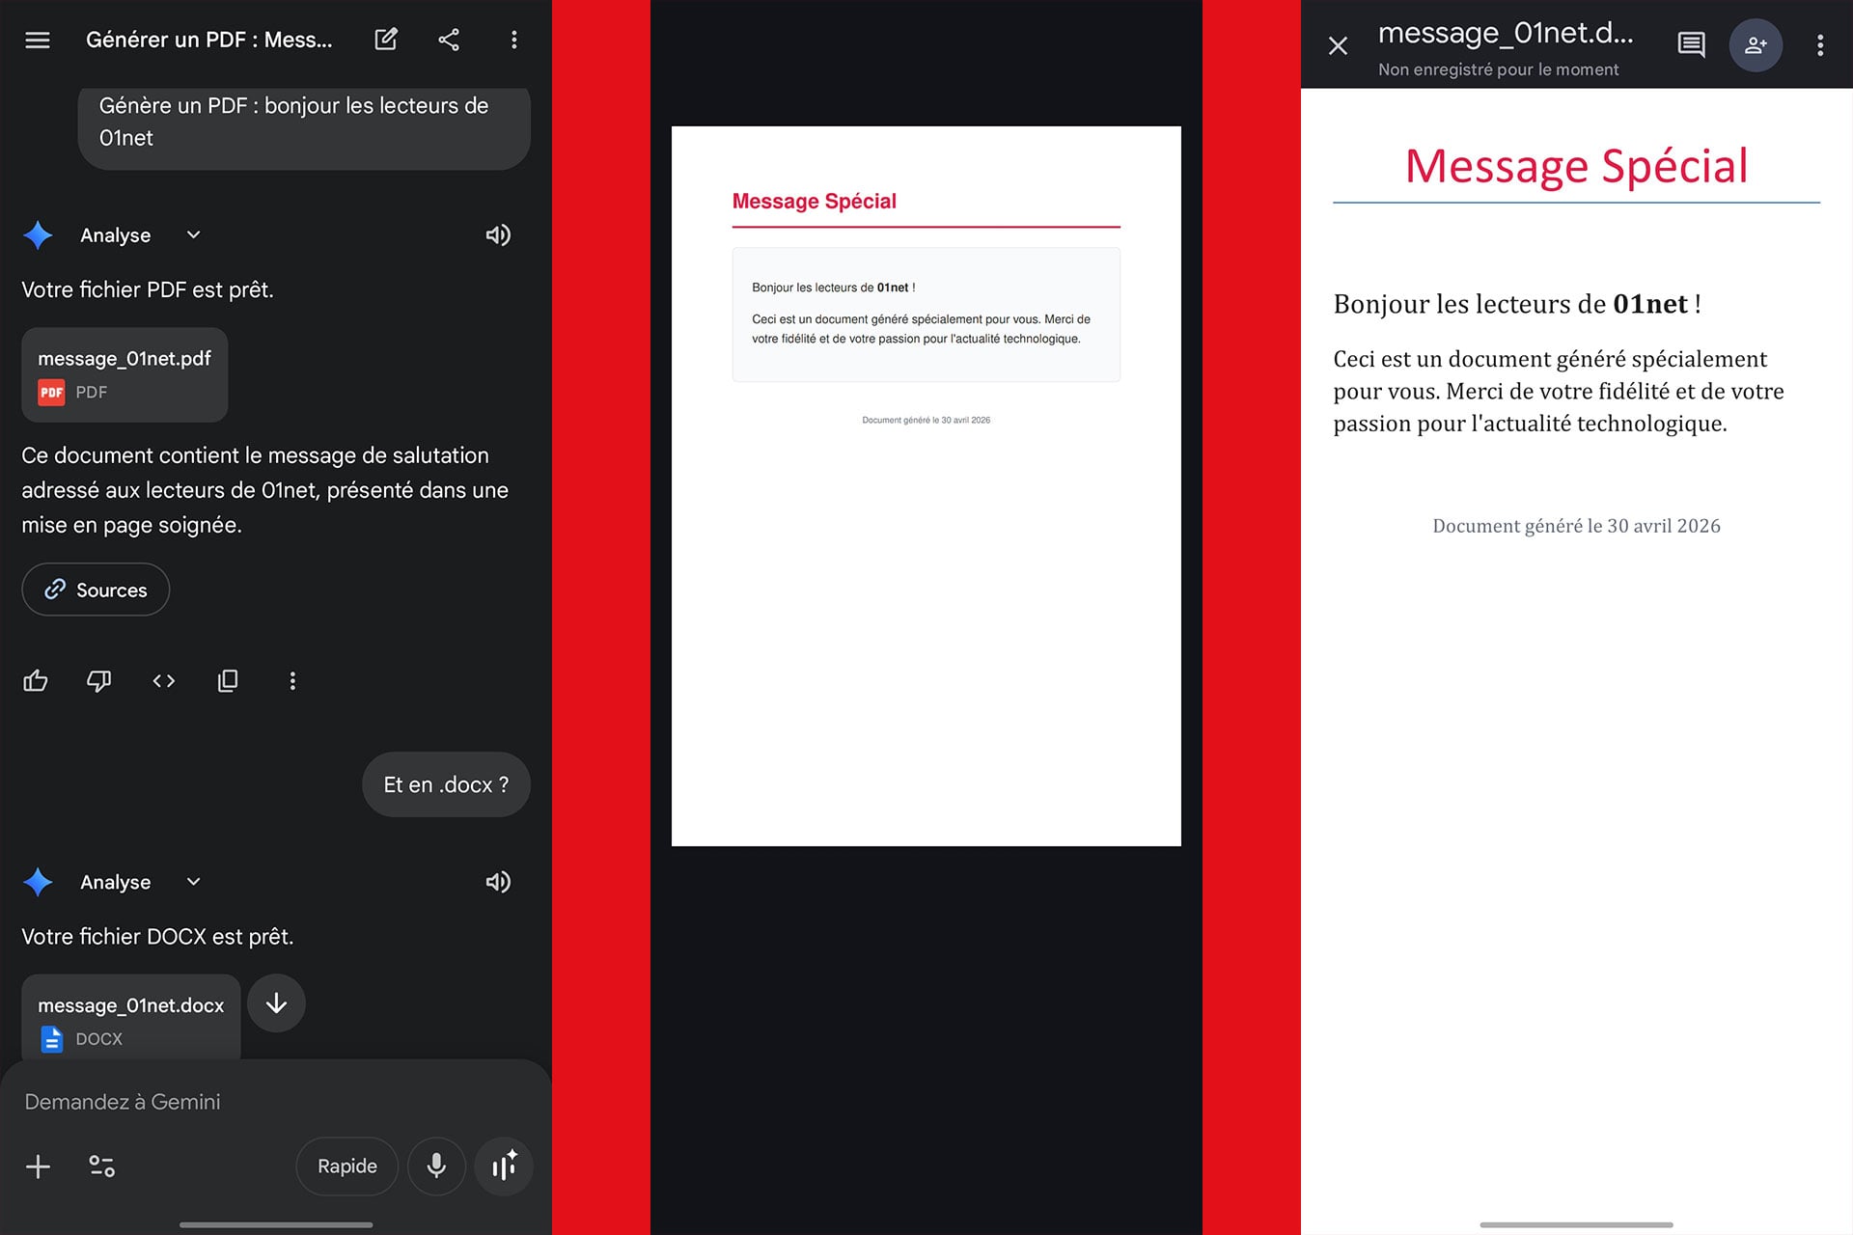Open the Rapide model selector

click(347, 1166)
